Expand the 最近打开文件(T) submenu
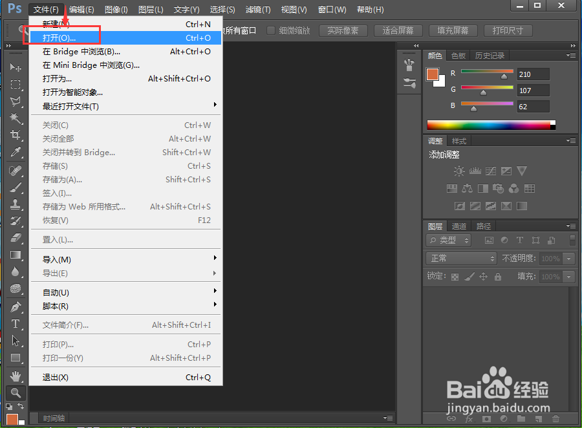 pos(126,107)
